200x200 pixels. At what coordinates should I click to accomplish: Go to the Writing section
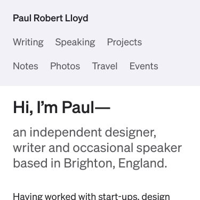pyautogui.click(x=28, y=42)
